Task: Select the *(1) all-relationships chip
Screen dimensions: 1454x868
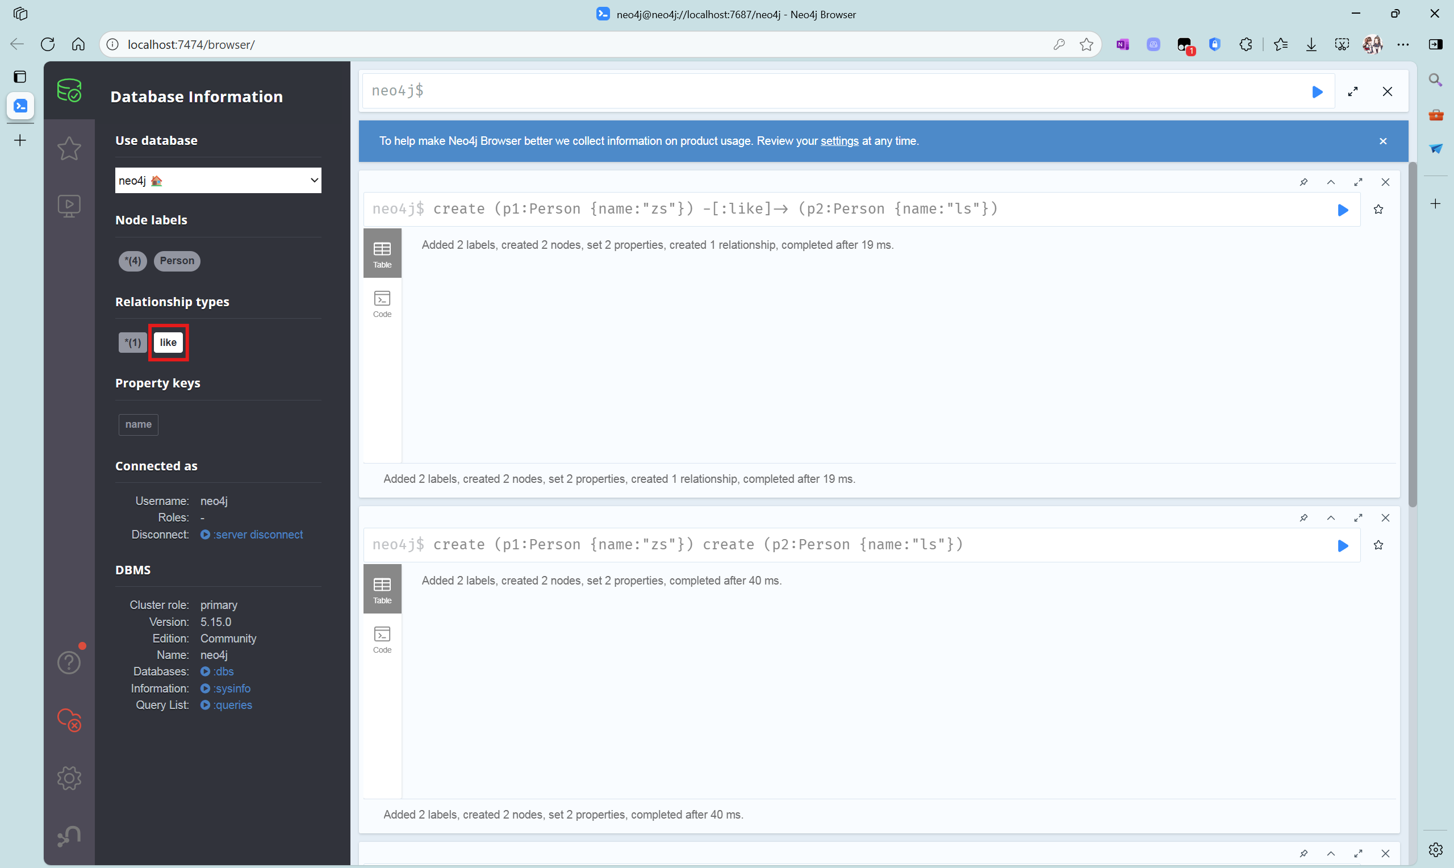Action: point(133,343)
